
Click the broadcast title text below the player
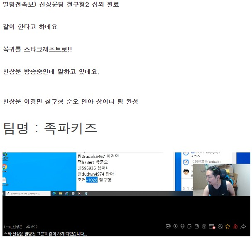point(46,234)
